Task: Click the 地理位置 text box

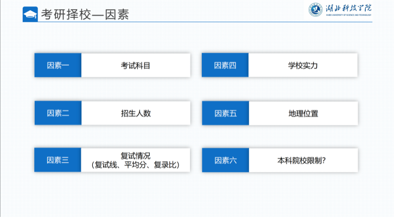Action: pyautogui.click(x=303, y=113)
